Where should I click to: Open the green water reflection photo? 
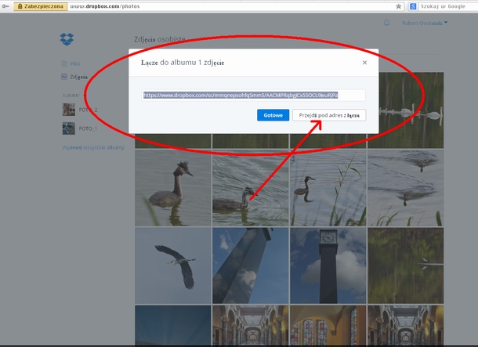click(x=406, y=266)
